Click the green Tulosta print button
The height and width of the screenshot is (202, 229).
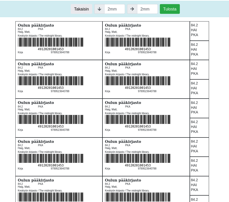pyautogui.click(x=170, y=9)
